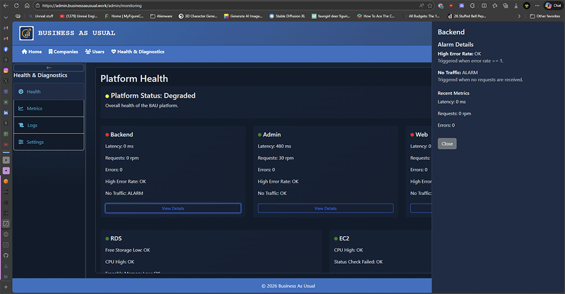View Details for the Backend service
565x294 pixels.
tap(173, 209)
